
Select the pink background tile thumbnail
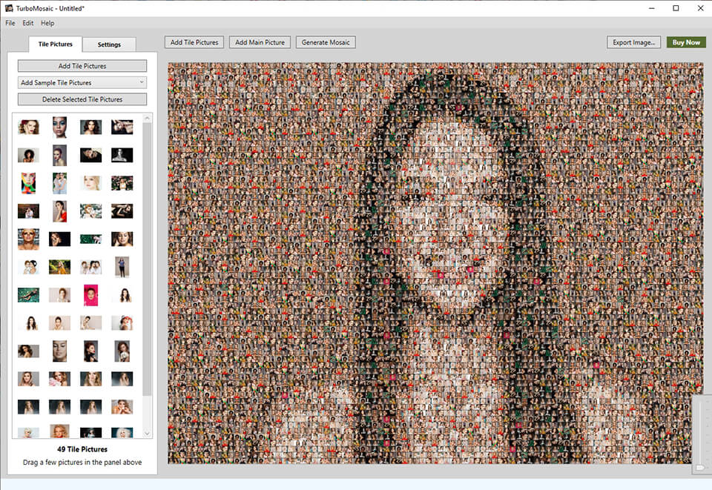[91, 294]
